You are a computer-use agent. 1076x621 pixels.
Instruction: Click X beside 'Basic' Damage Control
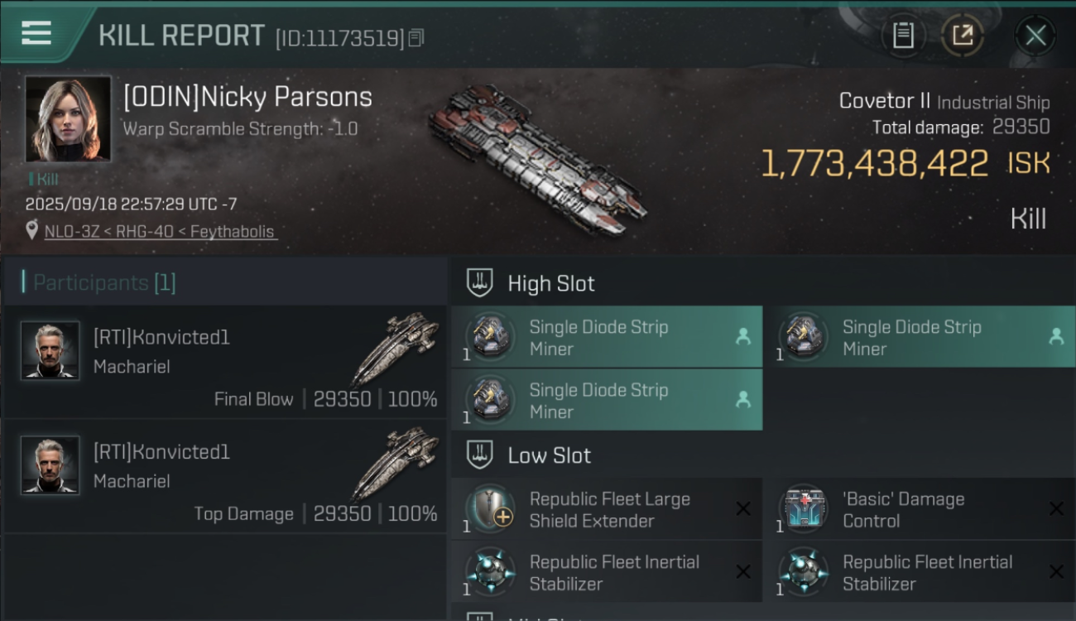[x=1056, y=509]
